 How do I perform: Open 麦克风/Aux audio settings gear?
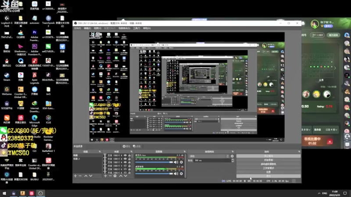(x=181, y=162)
